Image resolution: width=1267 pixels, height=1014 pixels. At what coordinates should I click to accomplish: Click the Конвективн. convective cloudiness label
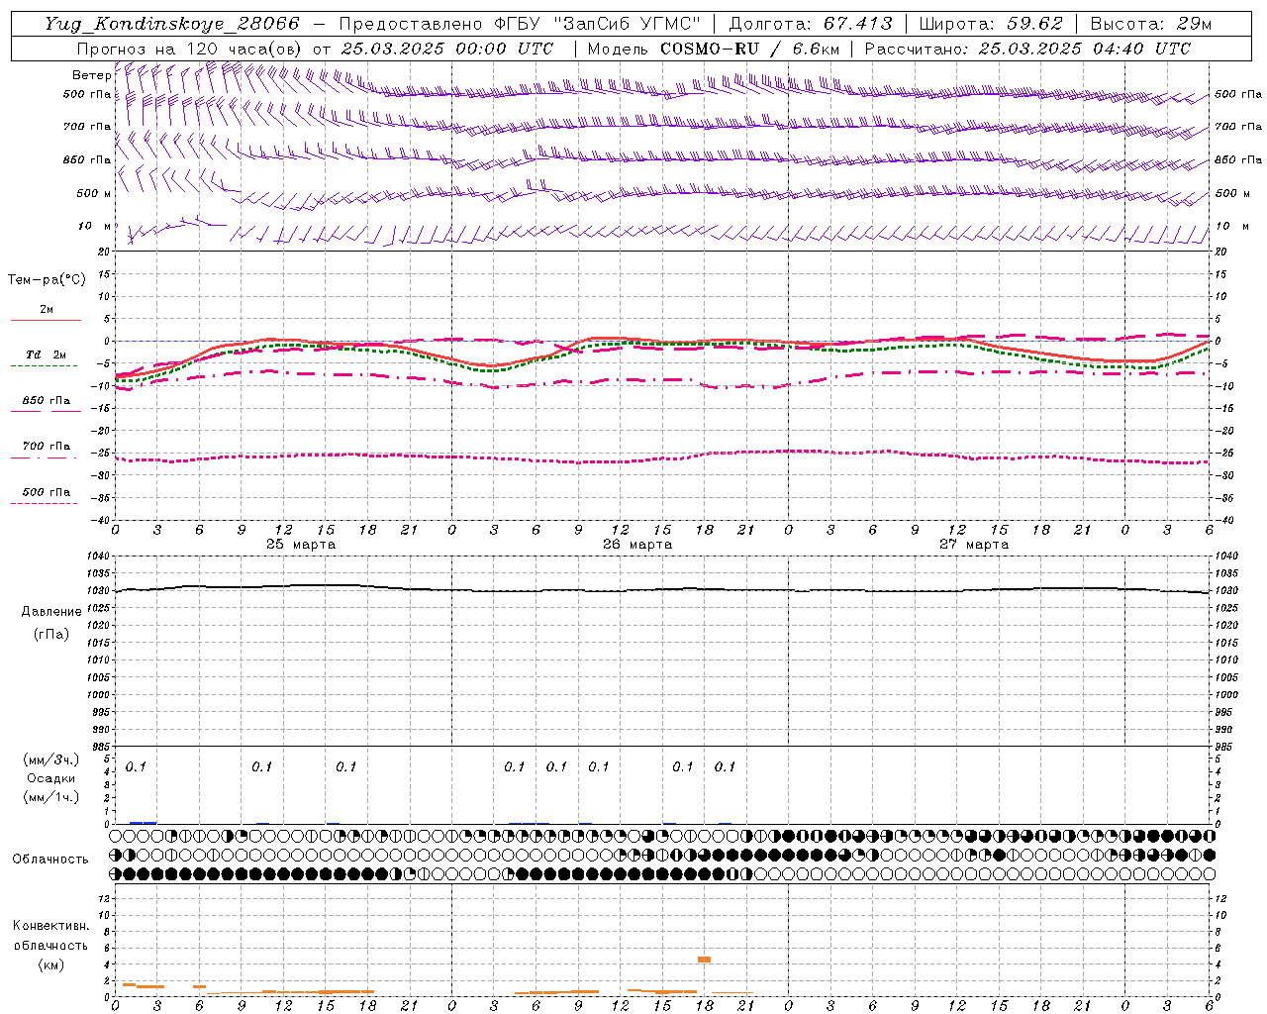pos(51,926)
